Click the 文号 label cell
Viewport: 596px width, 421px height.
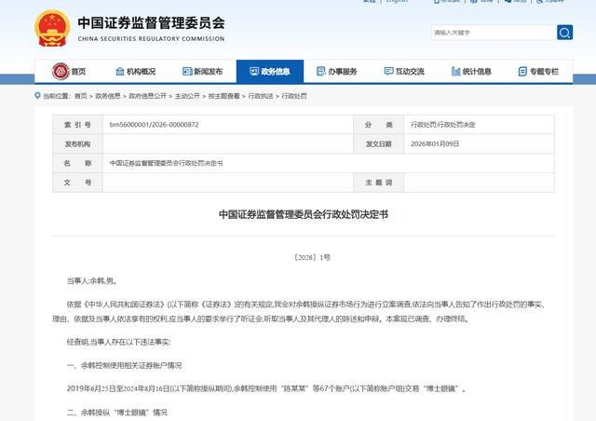pyautogui.click(x=77, y=183)
